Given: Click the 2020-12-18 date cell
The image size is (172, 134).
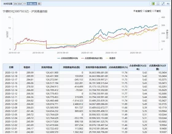Looking at the screenshot, I should (x=11, y=76).
